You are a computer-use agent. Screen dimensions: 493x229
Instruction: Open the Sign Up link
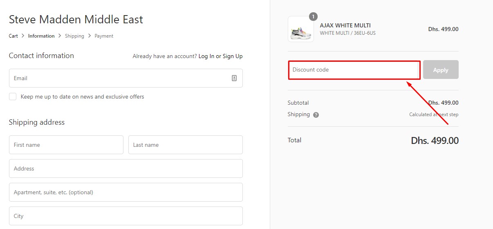point(233,56)
